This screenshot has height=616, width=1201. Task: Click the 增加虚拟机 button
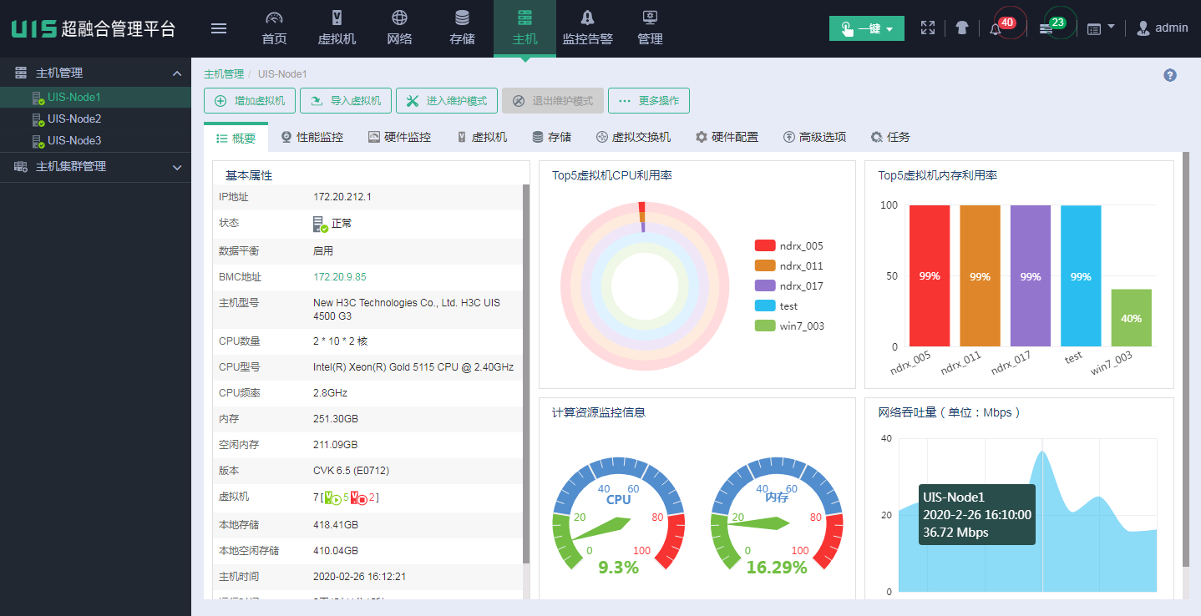(250, 101)
